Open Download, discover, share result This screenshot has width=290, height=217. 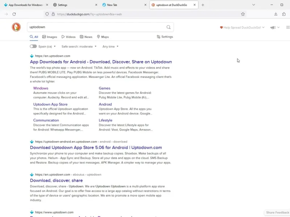(x=56, y=180)
